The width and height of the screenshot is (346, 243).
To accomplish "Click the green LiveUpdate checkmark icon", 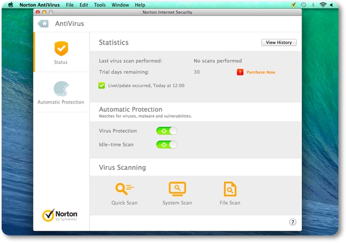I will point(102,85).
